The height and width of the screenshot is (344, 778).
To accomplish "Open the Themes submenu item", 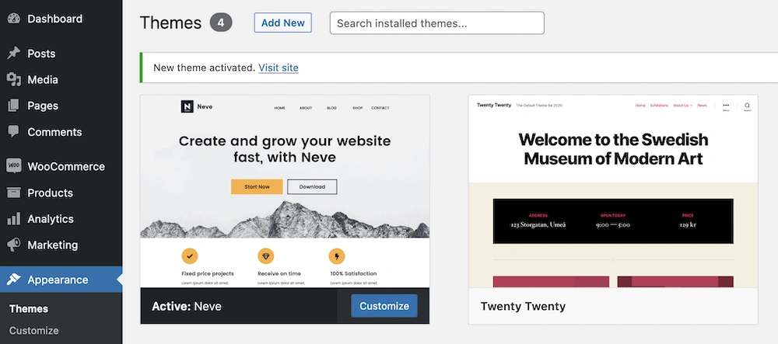I will click(29, 308).
